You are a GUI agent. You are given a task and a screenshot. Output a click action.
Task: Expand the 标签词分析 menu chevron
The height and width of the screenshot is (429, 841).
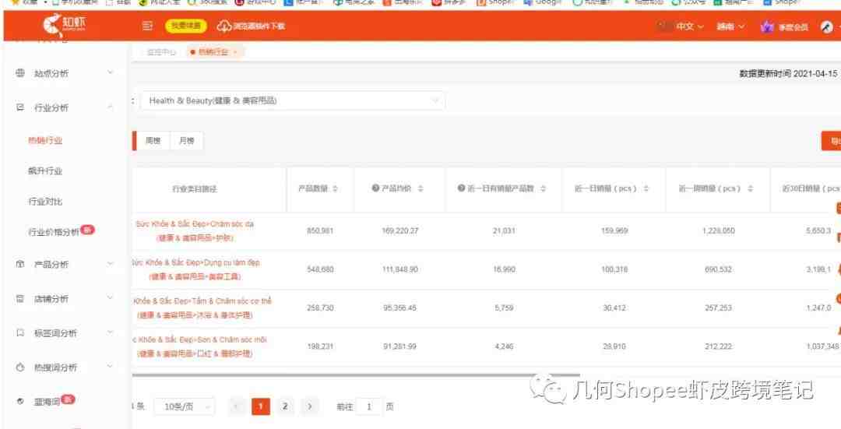point(110,332)
